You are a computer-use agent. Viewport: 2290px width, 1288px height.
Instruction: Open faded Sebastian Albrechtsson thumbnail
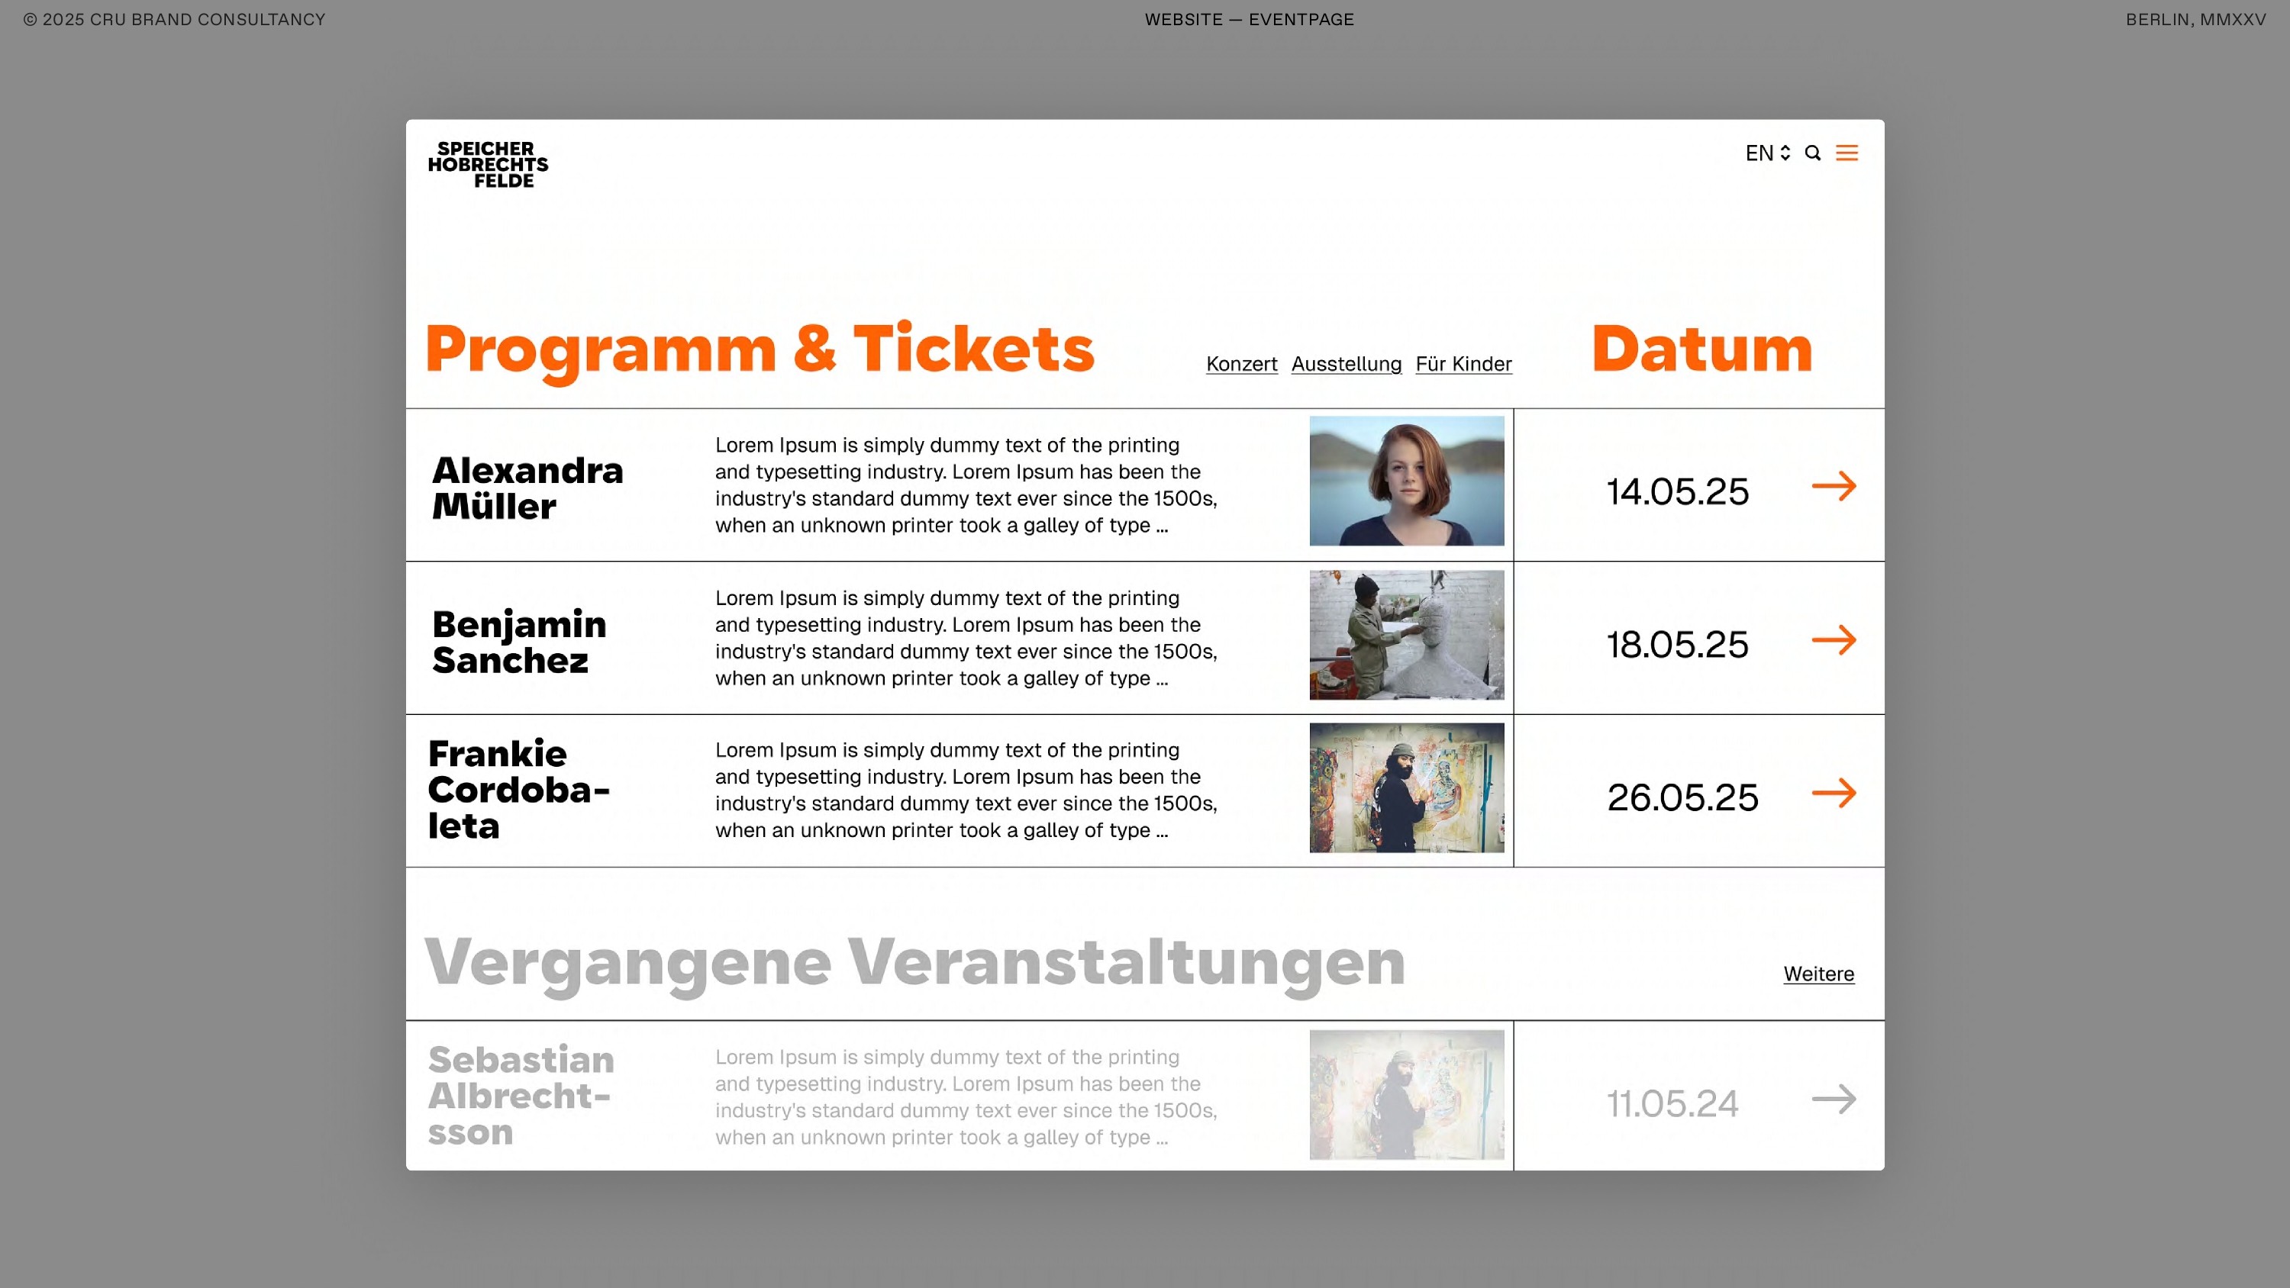(x=1406, y=1094)
